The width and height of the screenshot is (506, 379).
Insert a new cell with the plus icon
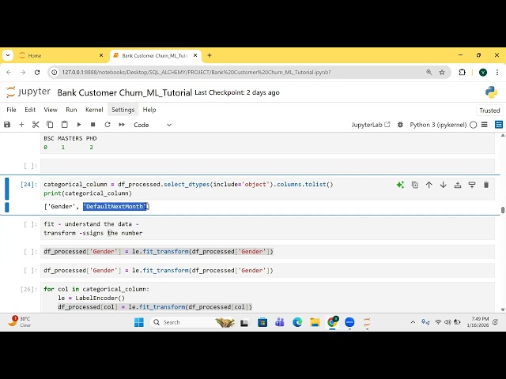pos(21,125)
